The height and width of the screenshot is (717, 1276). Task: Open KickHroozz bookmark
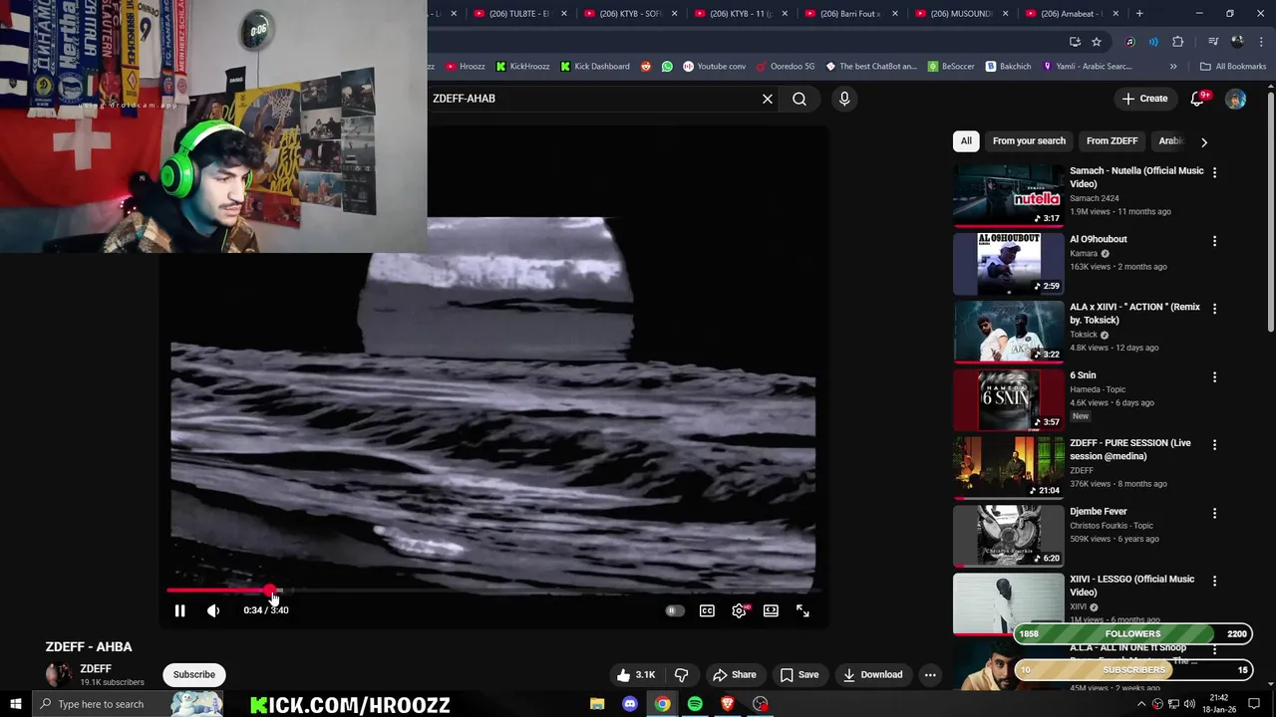tap(523, 67)
